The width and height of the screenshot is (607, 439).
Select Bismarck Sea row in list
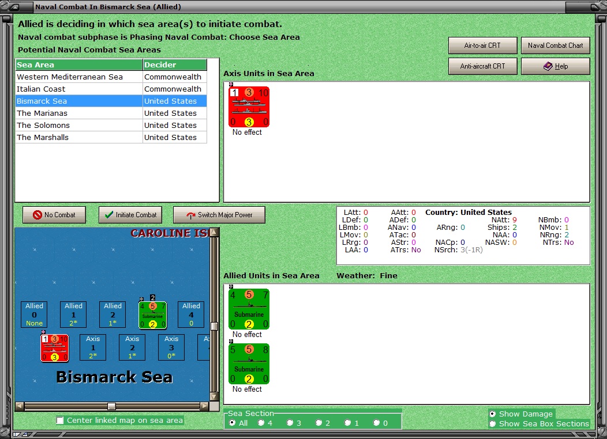point(111,101)
